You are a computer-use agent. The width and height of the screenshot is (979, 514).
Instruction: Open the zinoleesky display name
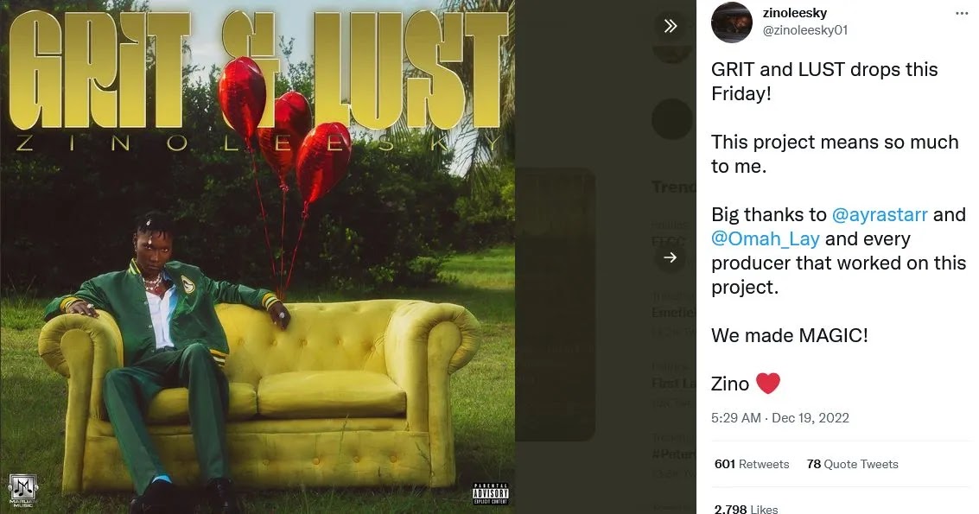pyautogui.click(x=795, y=12)
